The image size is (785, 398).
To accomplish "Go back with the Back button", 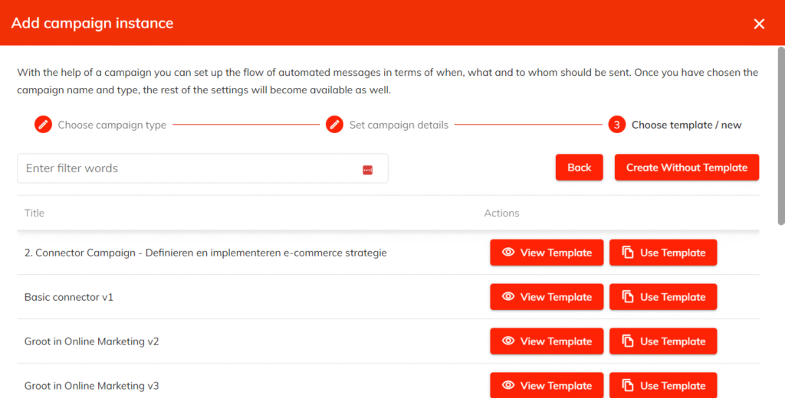I will tap(579, 168).
